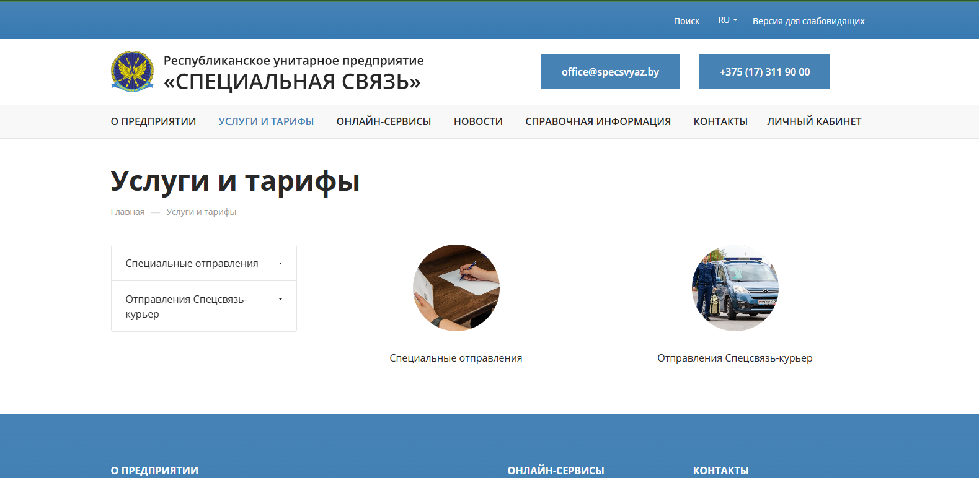Screen dimensions: 979x478
Task: Open the Отправления Спецсвязь-курьер caption link
Action: [x=735, y=358]
